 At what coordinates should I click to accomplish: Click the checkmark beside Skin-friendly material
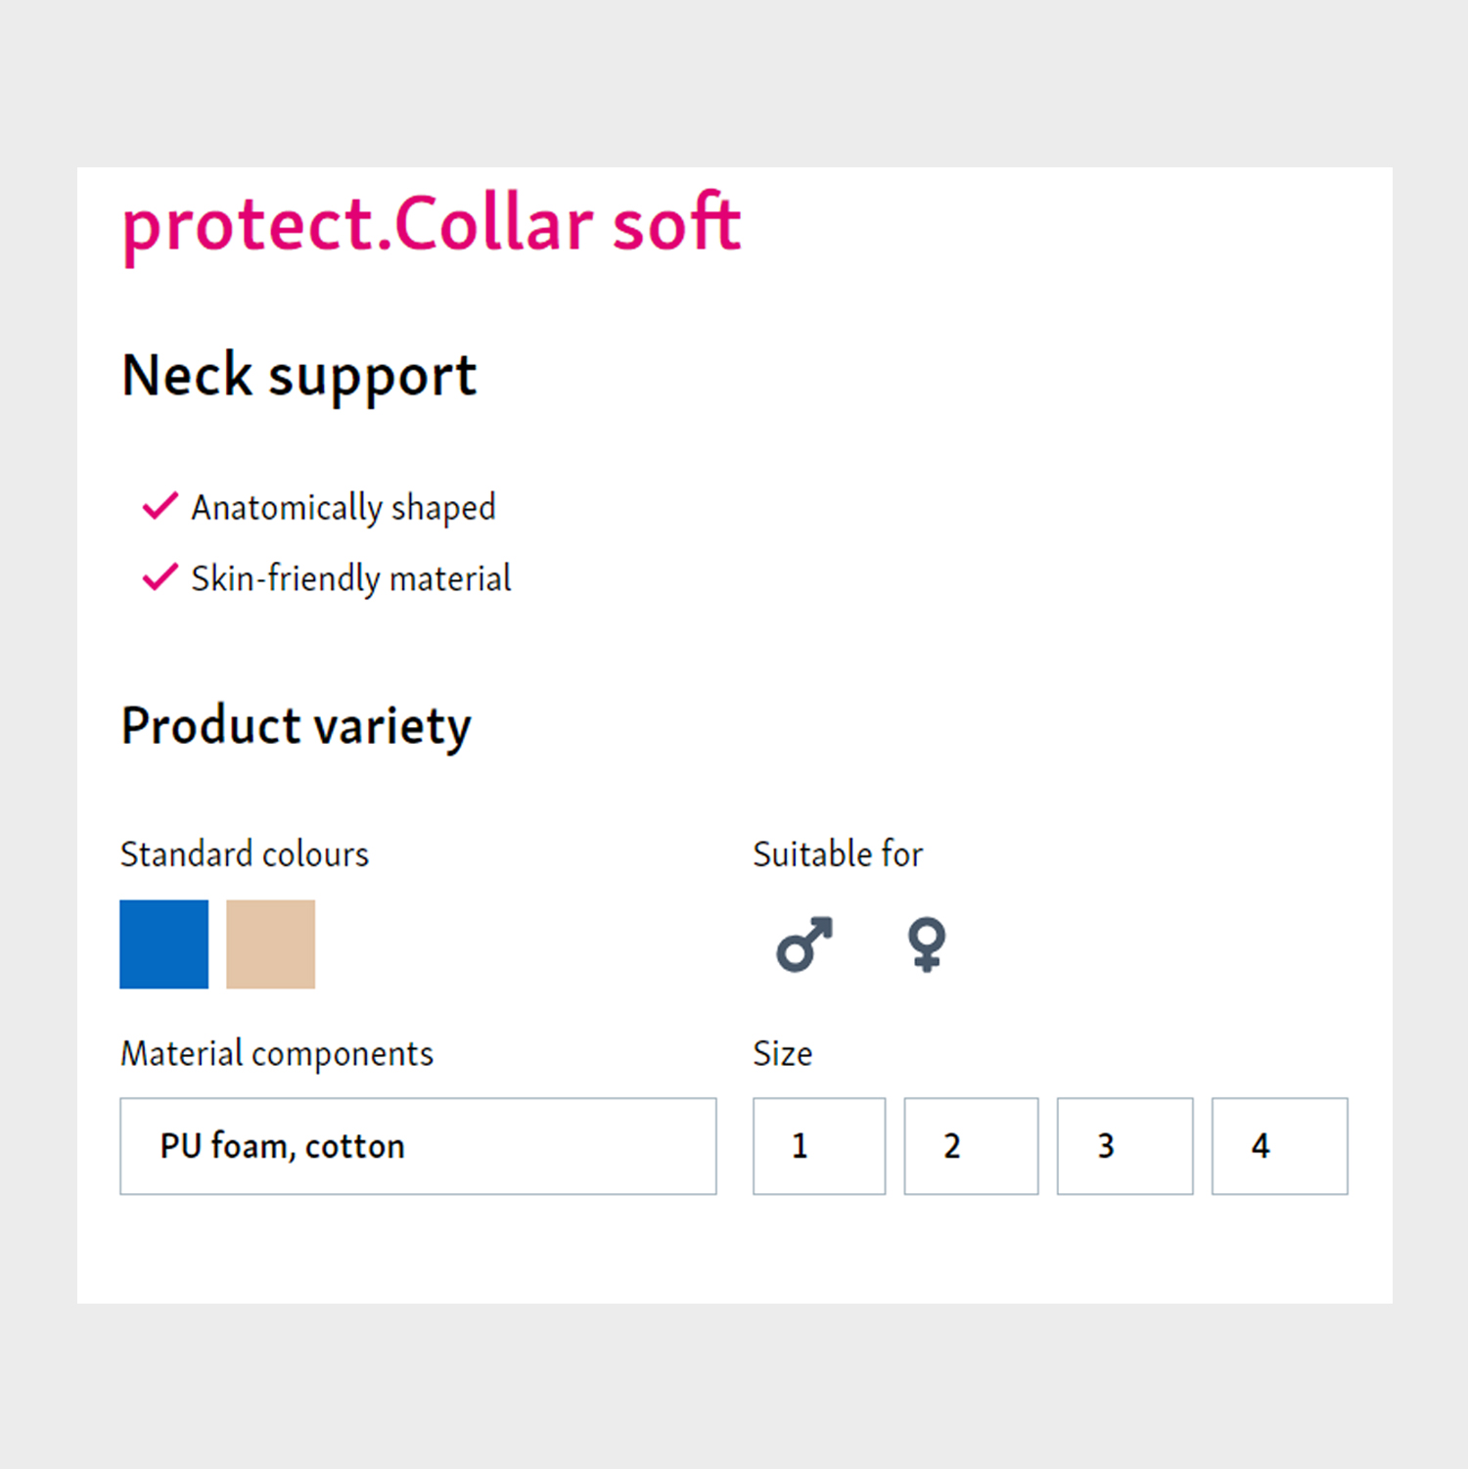click(x=160, y=577)
